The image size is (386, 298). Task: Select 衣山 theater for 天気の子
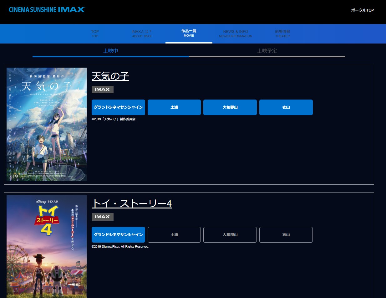pyautogui.click(x=286, y=107)
